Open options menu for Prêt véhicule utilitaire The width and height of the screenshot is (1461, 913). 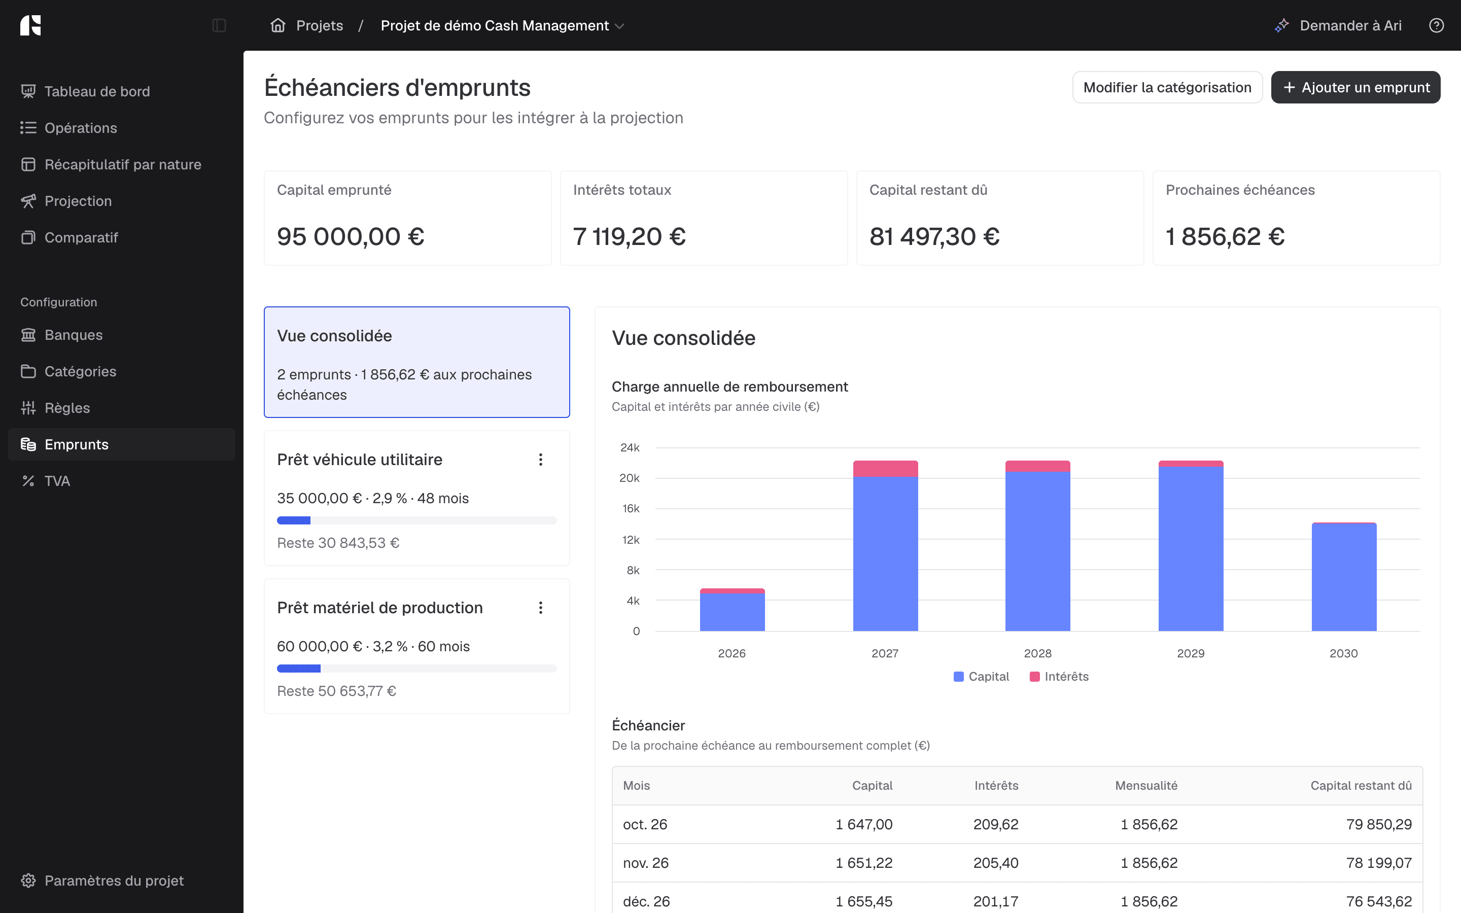(540, 460)
